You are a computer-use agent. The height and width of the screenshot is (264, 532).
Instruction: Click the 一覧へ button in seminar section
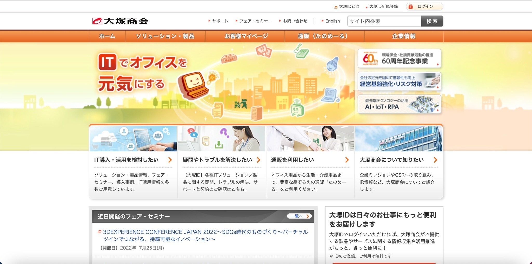click(299, 216)
